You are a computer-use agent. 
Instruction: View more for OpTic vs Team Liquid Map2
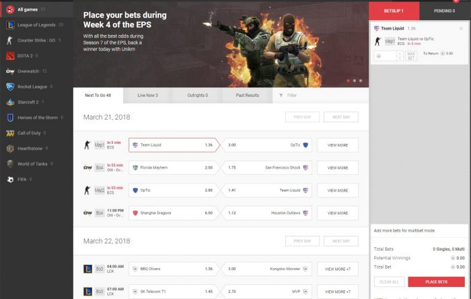(x=338, y=190)
